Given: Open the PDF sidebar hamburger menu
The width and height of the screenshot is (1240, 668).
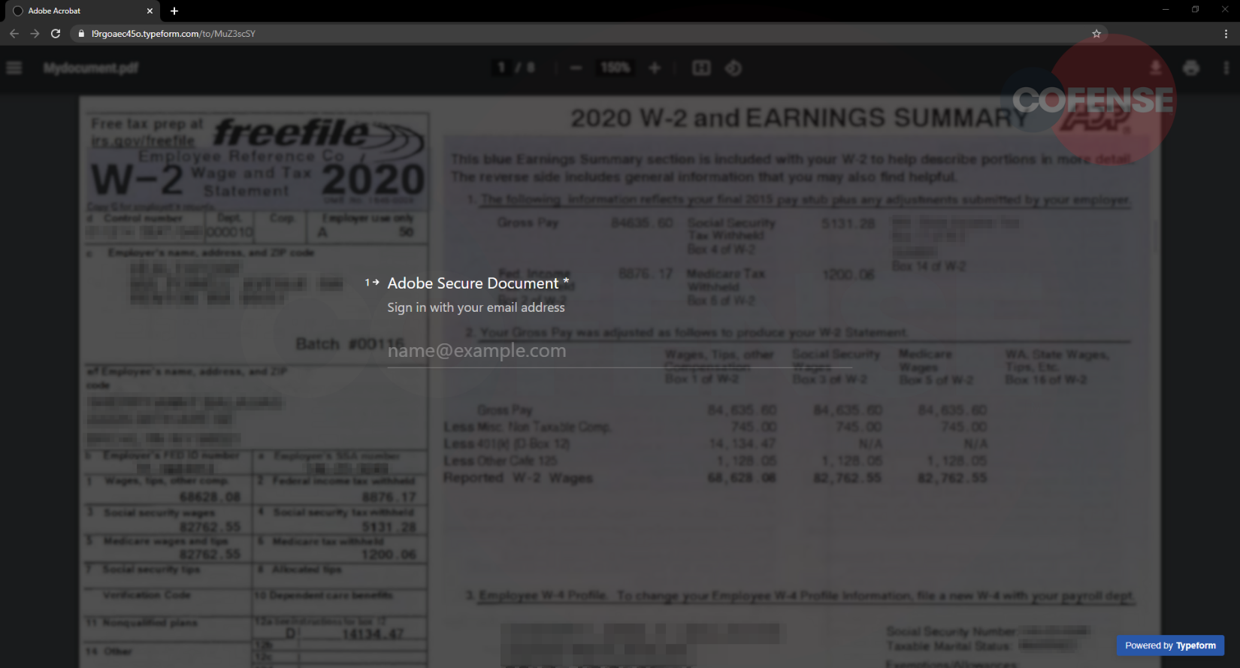Looking at the screenshot, I should [14, 68].
